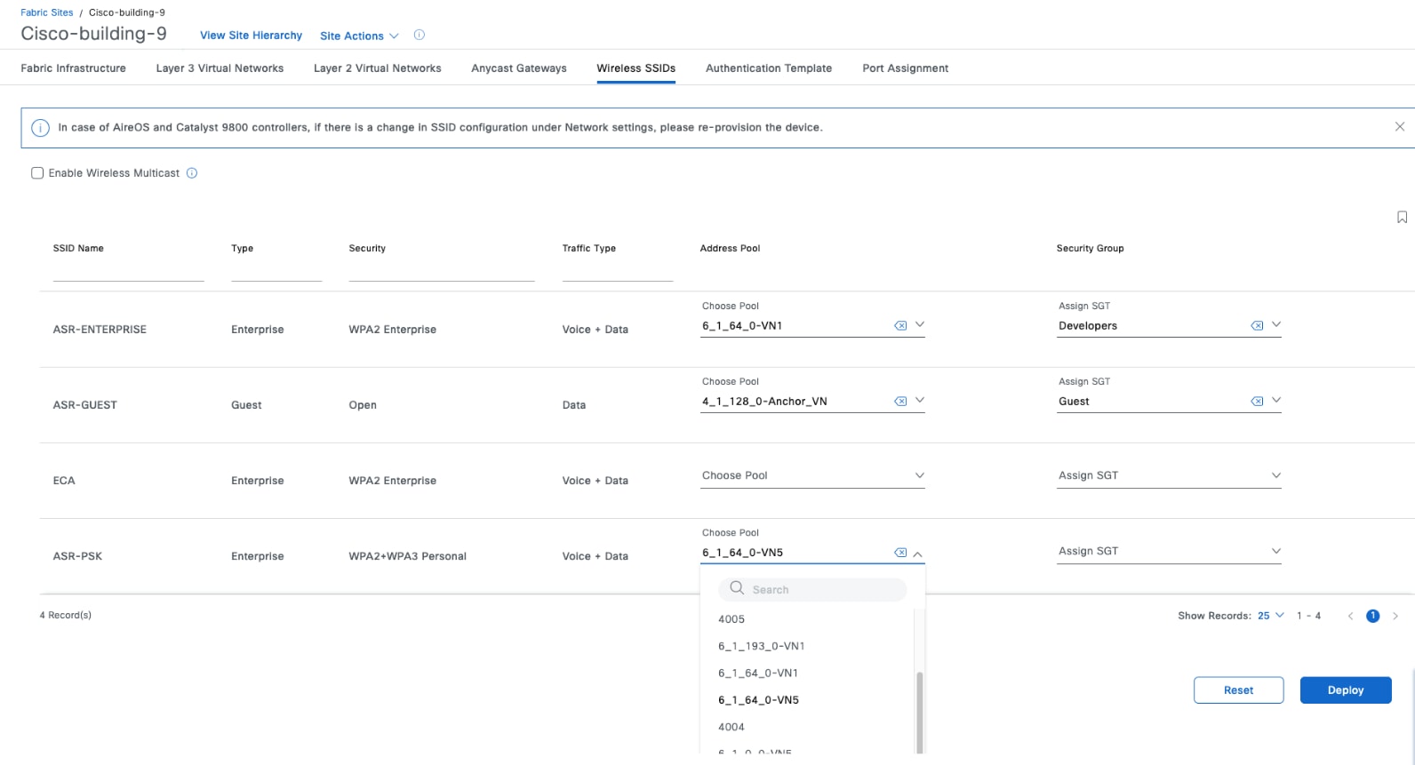This screenshot has width=1415, height=765.
Task: Enable Wireless Multicast checkbox
Action: pyautogui.click(x=37, y=173)
